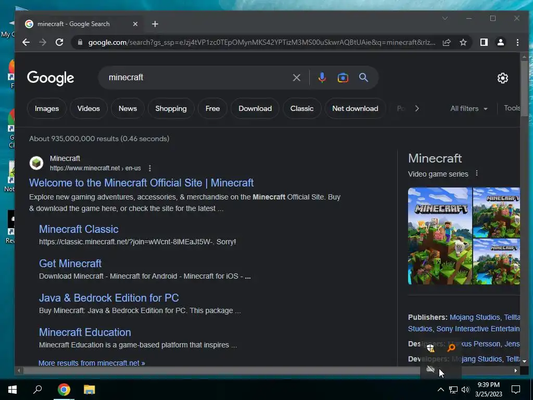Reload the Google search page
Image resolution: width=533 pixels, height=400 pixels.
pos(59,42)
